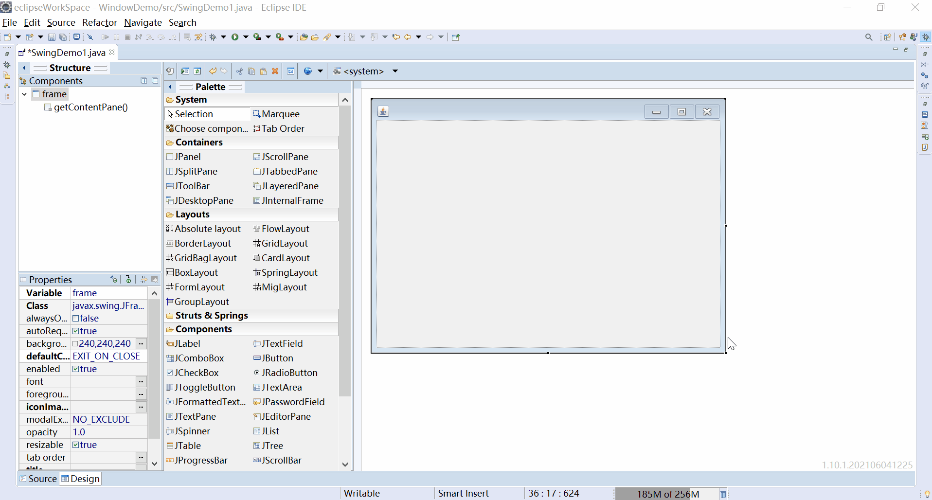The image size is (932, 500).
Task: Click the palette vertical scrollbar down arrow
Action: click(345, 464)
